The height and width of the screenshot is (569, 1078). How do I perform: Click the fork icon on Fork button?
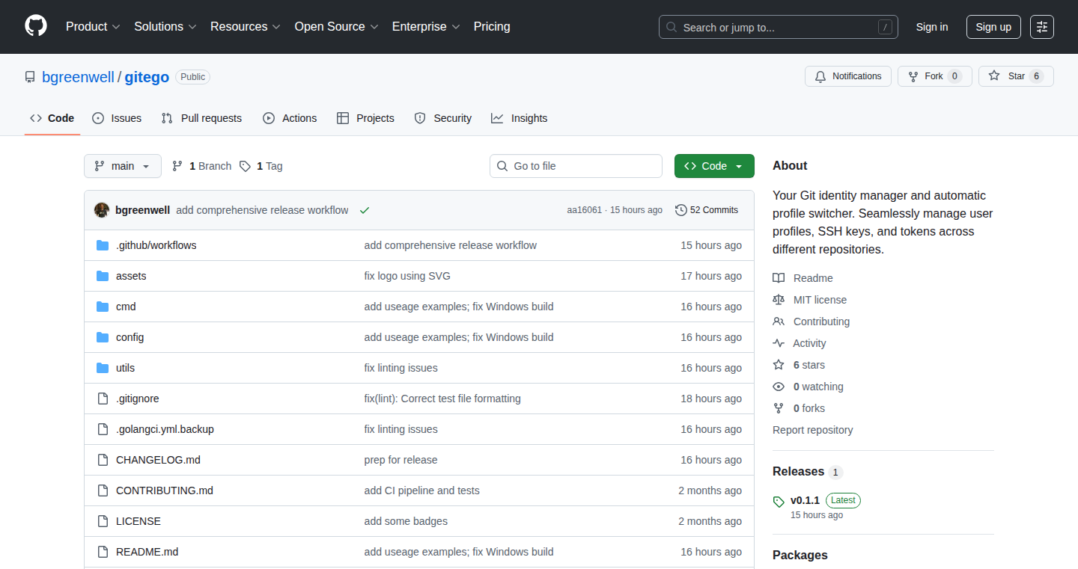pos(913,76)
